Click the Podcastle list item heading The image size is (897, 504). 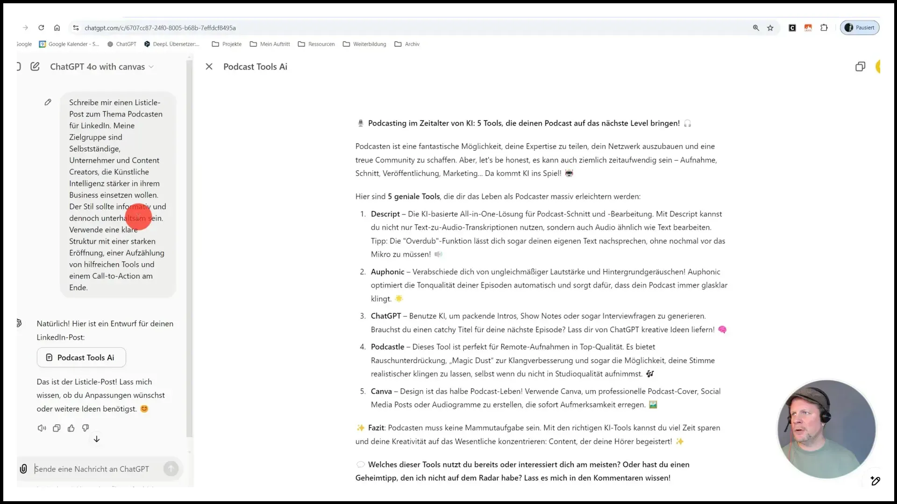click(x=387, y=347)
